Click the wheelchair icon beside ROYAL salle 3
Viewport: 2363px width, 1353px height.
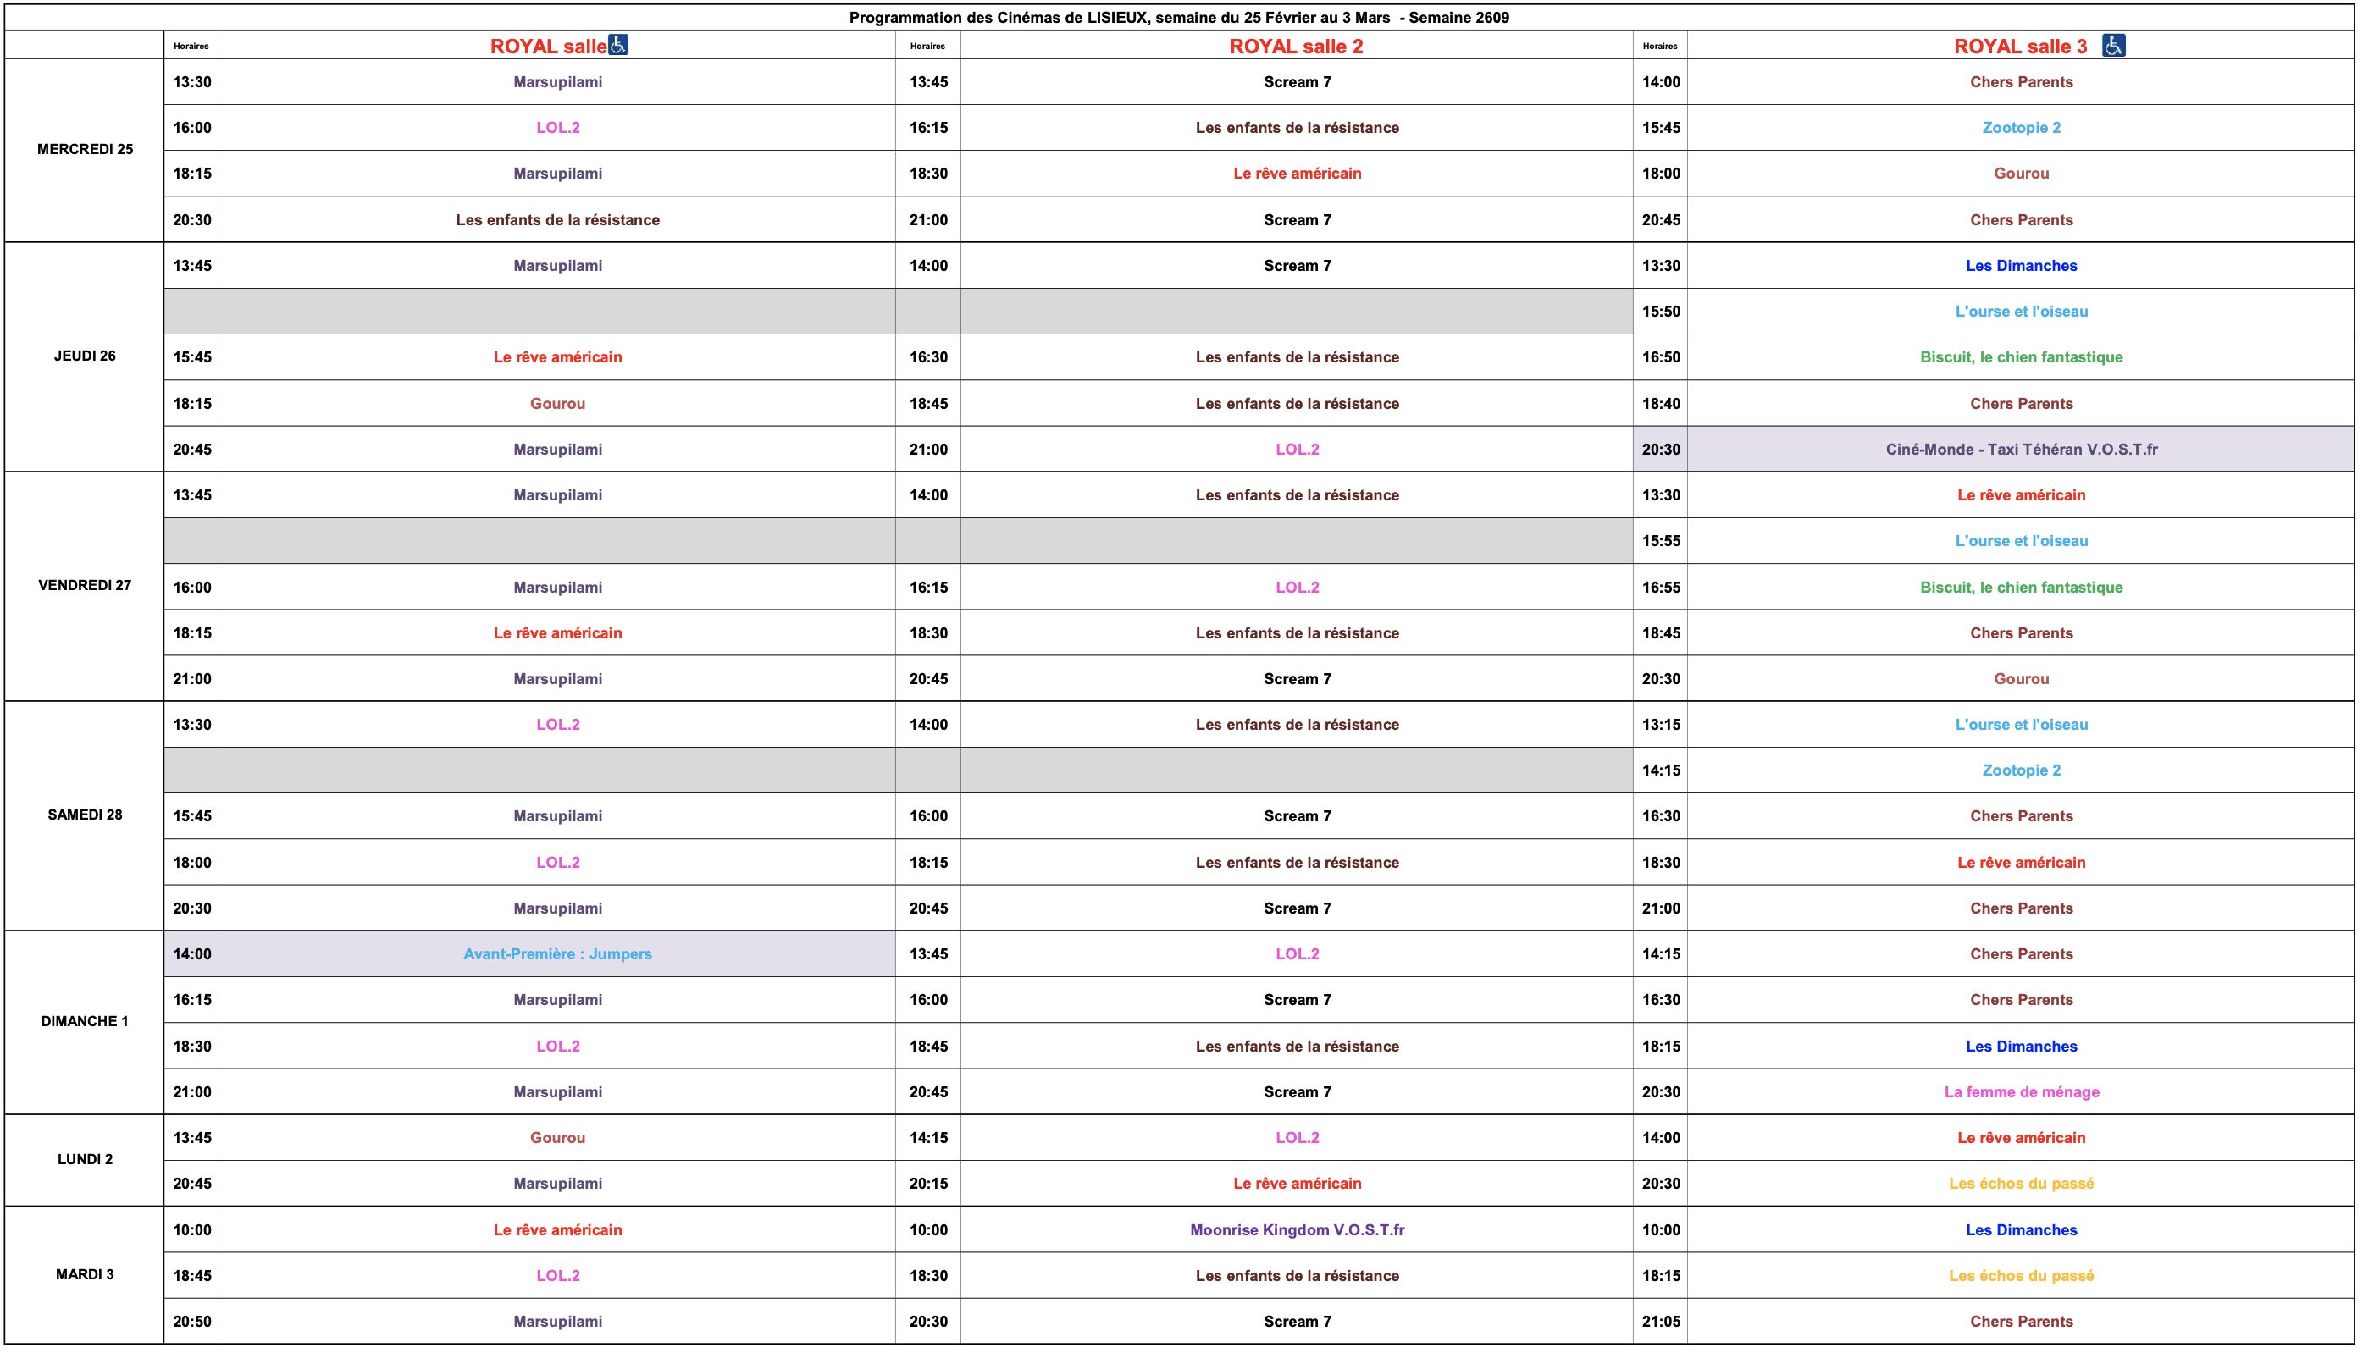pyautogui.click(x=2113, y=45)
